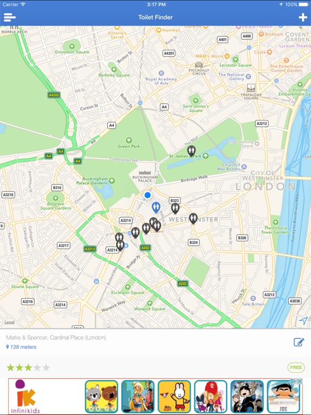Tap the location arrow to recenter map
This screenshot has height=415, width=311.
pos(303,320)
